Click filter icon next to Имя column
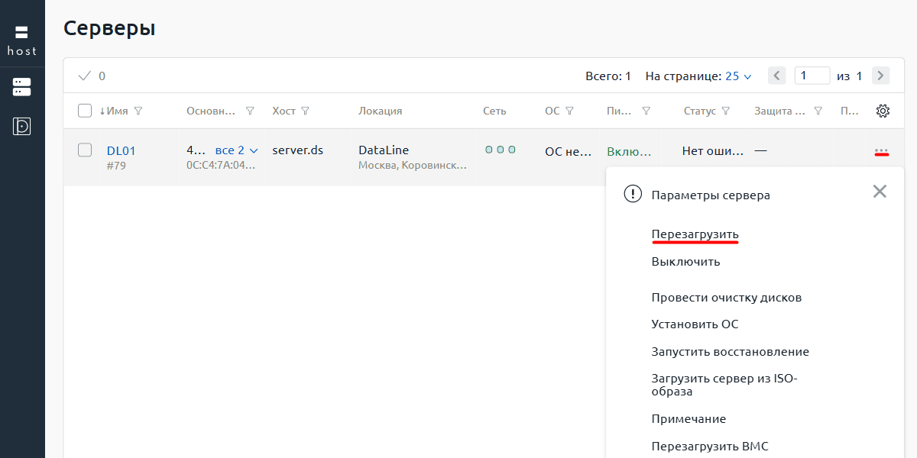This screenshot has height=458, width=917. [138, 111]
